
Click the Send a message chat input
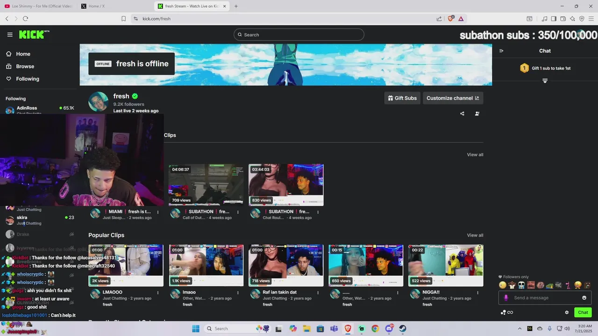pos(545,298)
